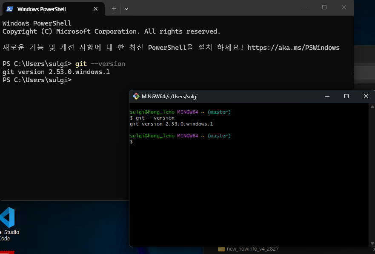
Task: Click the new_howinfo_v4_2827 folder icon
Action: (x=221, y=249)
